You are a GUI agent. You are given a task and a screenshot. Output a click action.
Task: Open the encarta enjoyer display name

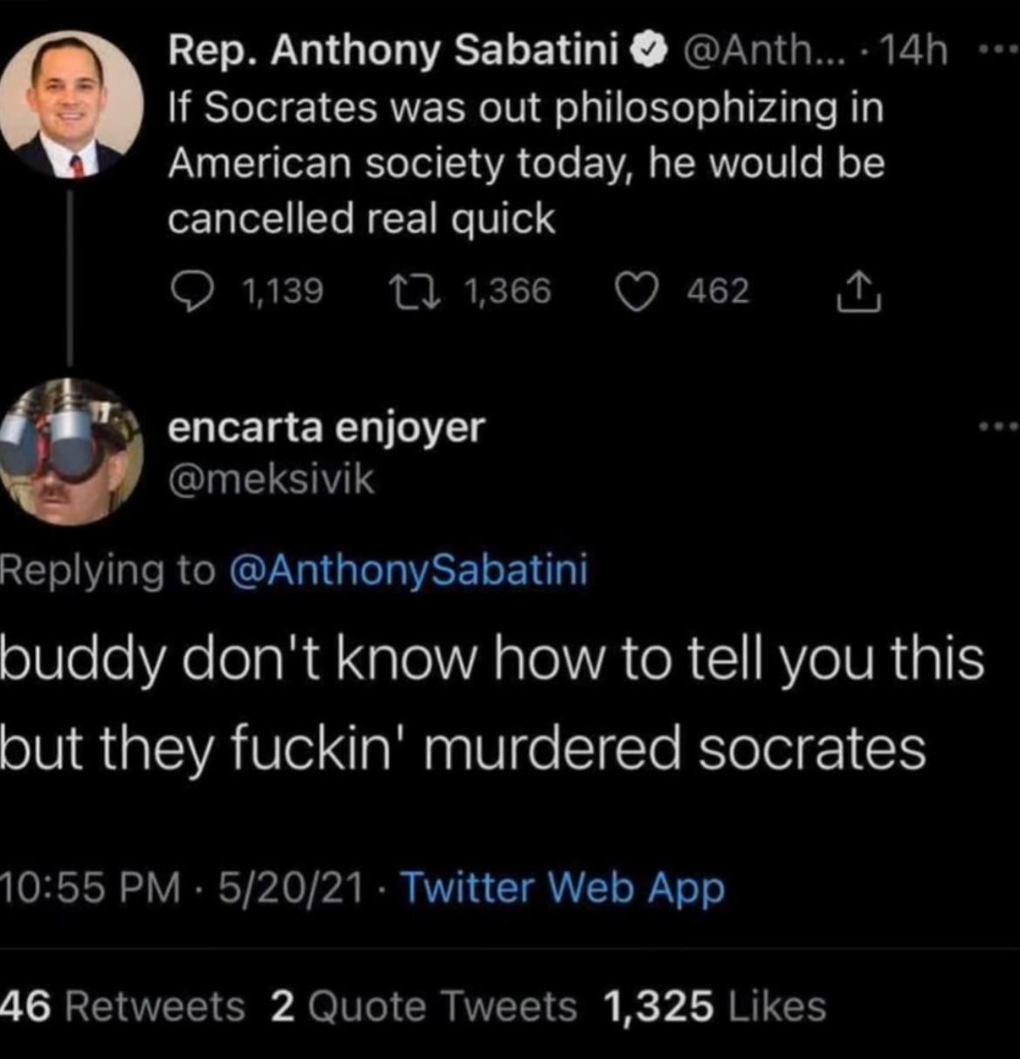pyautogui.click(x=325, y=427)
